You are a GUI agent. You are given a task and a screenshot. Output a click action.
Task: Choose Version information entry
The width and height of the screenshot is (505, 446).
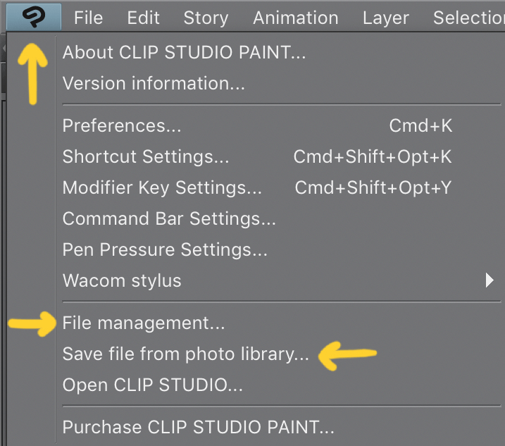click(x=154, y=84)
